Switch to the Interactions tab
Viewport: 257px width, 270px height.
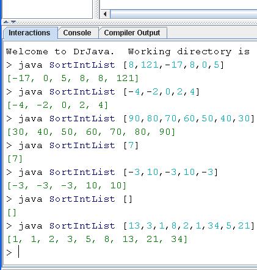point(30,33)
